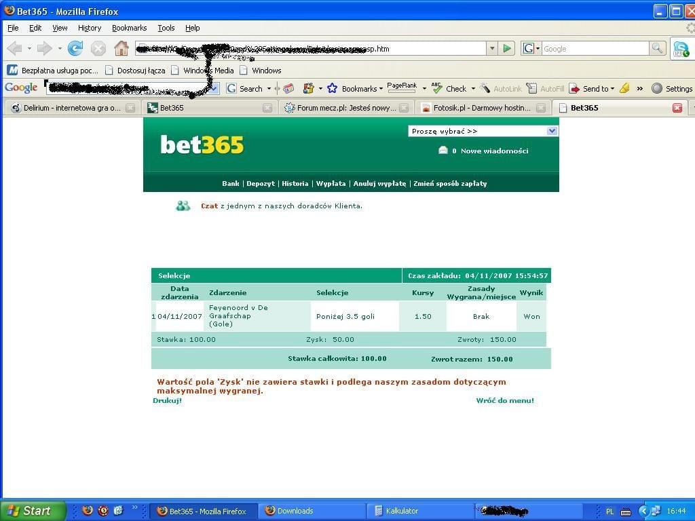Click the PageRank indicator
Viewport: 695px width, 521px height.
point(402,88)
